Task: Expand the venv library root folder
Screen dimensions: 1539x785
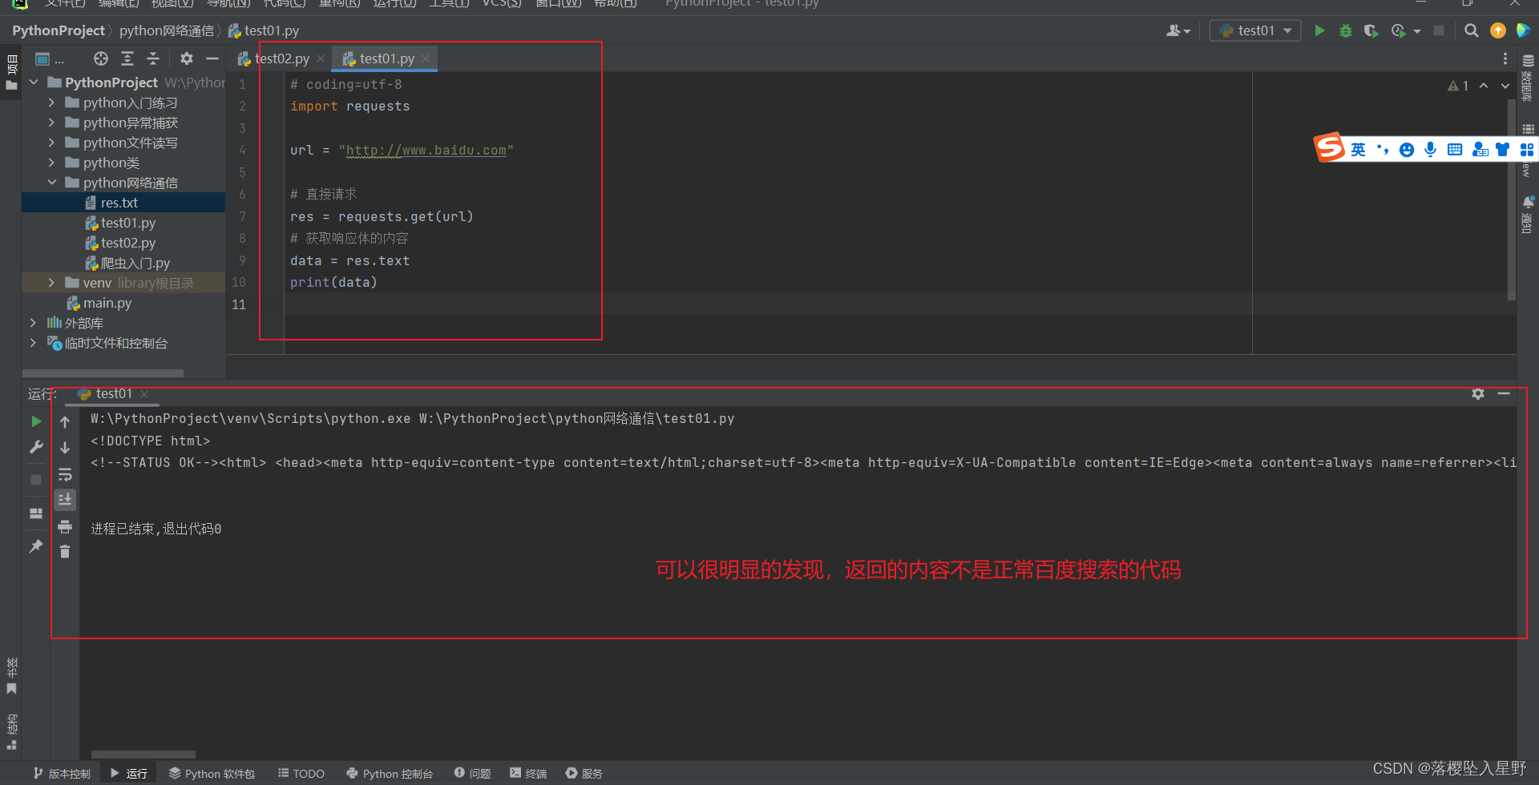Action: click(51, 283)
